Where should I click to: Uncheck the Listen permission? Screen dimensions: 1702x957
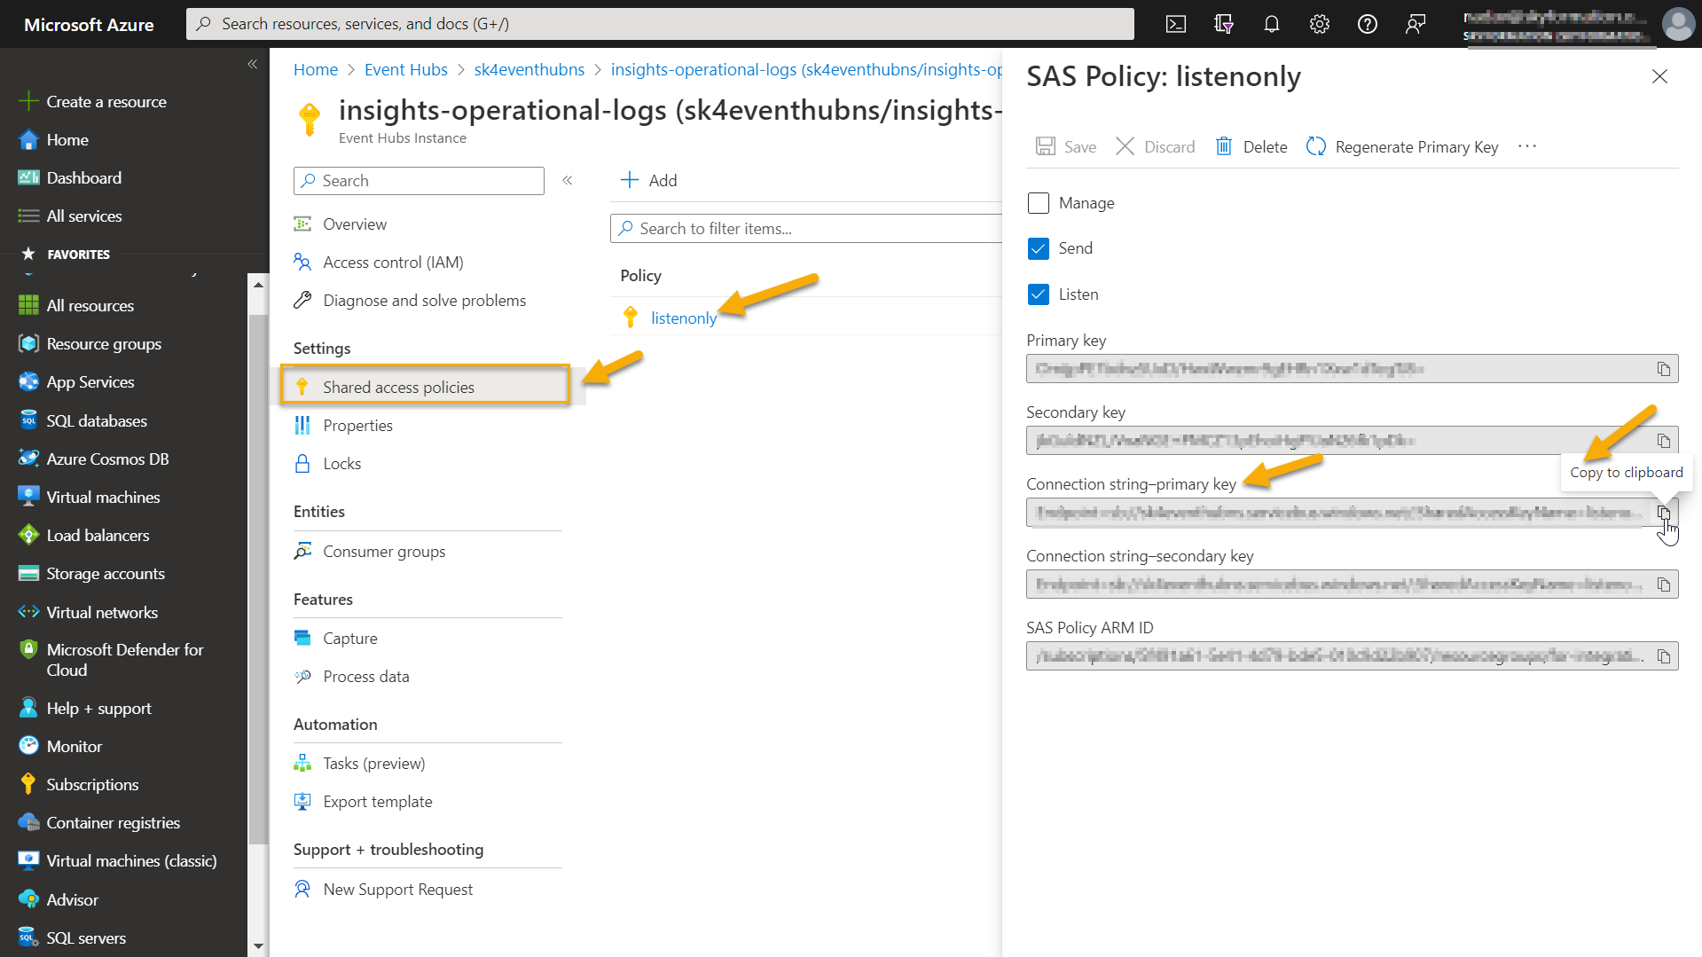click(1038, 294)
